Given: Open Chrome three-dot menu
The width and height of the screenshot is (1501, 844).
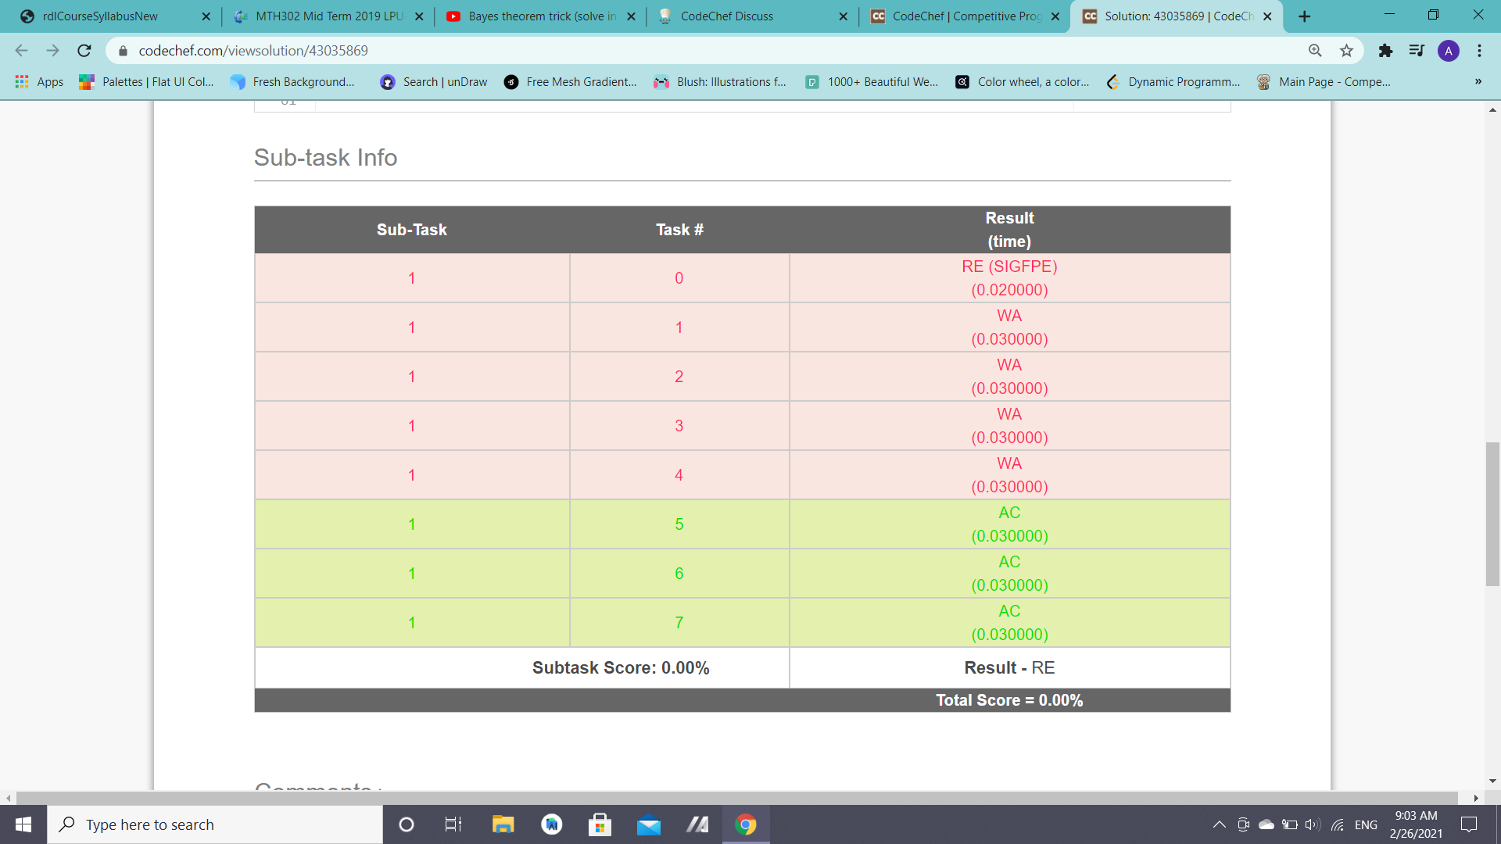Looking at the screenshot, I should coord(1479,51).
